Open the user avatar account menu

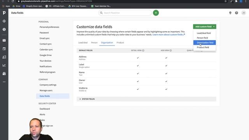point(244,13)
